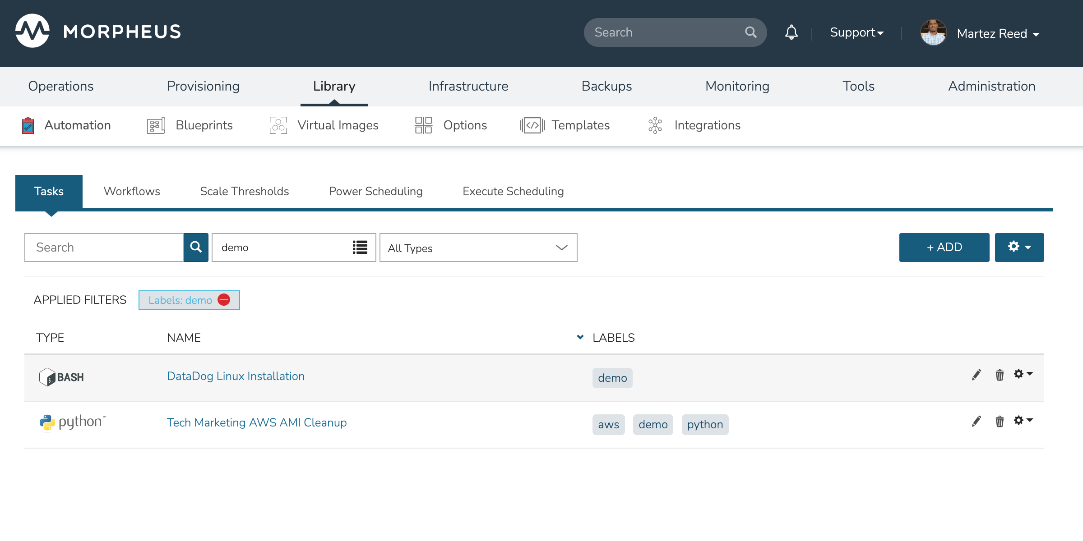Open the Infrastructure menu
The width and height of the screenshot is (1083, 541).
pos(468,86)
